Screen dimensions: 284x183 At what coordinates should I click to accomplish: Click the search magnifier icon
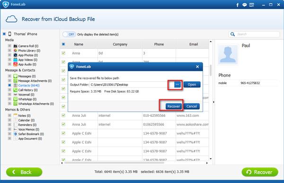[232, 34]
